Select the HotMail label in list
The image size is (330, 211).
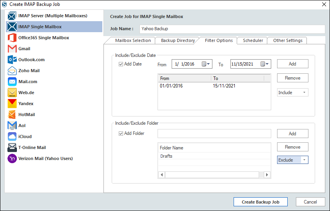tap(27, 115)
